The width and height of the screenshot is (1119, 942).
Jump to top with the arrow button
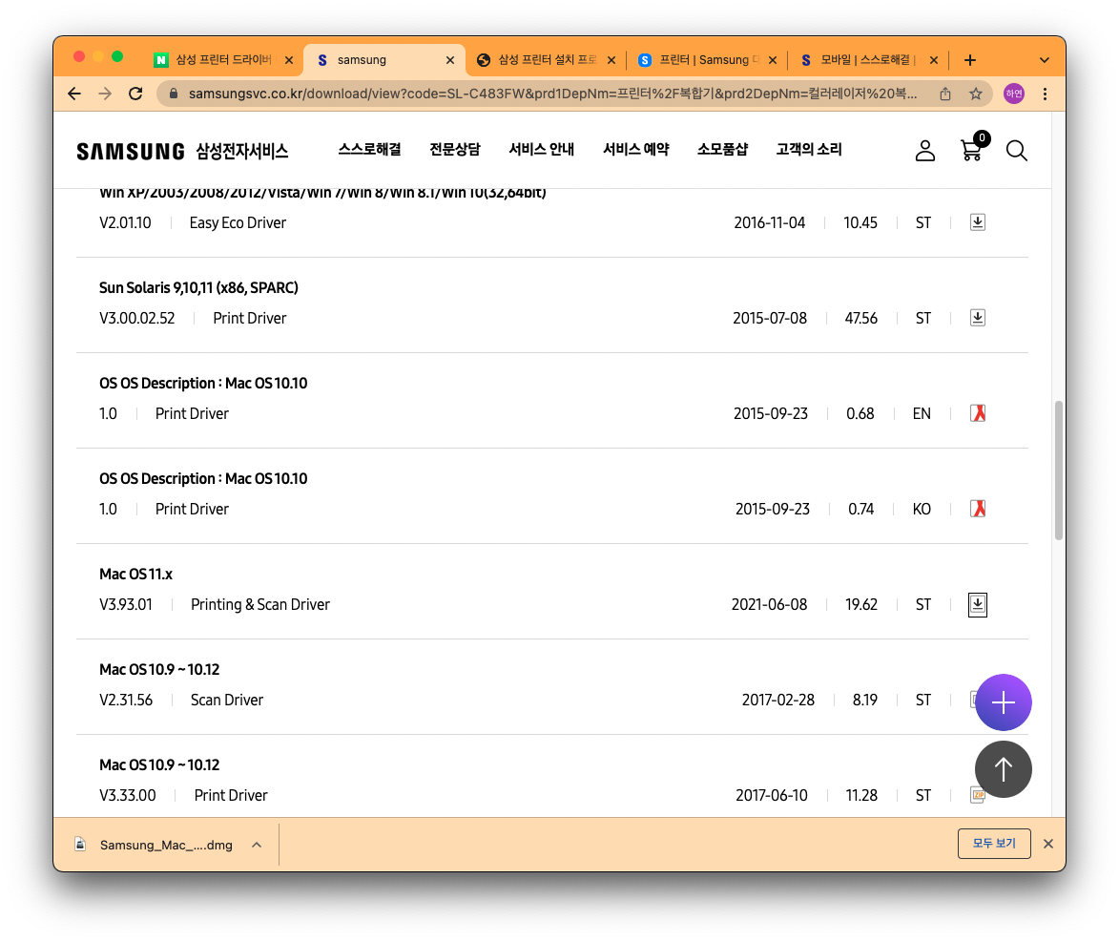point(1003,769)
